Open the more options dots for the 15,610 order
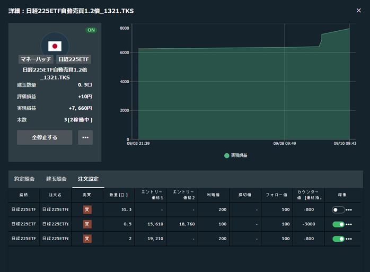This screenshot has height=272, width=370. pyautogui.click(x=349, y=224)
